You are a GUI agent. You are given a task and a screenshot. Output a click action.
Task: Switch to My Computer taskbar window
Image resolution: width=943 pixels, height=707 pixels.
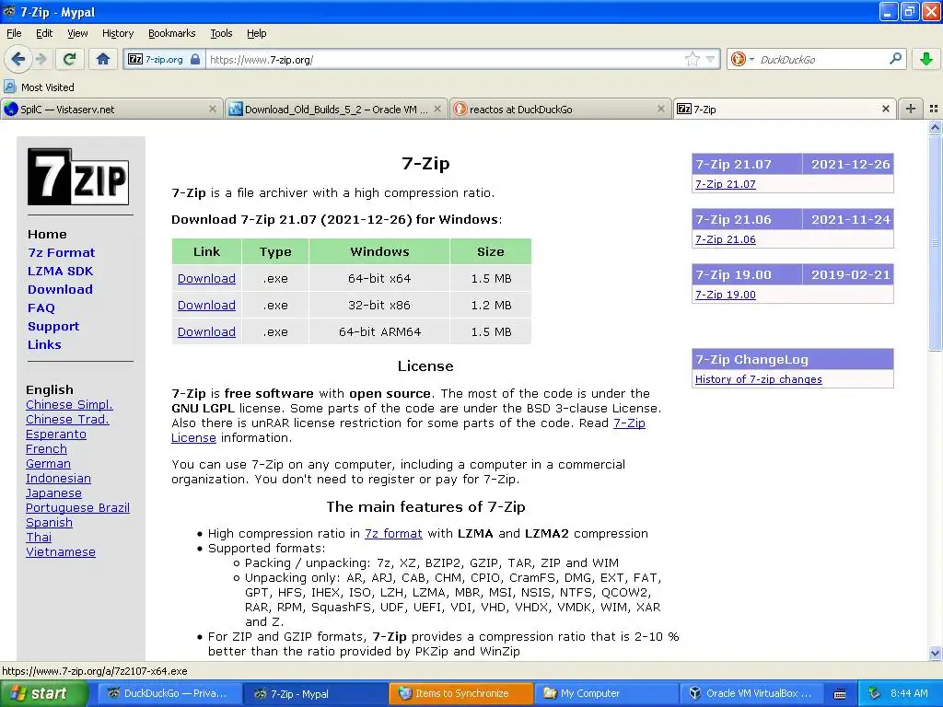(606, 693)
